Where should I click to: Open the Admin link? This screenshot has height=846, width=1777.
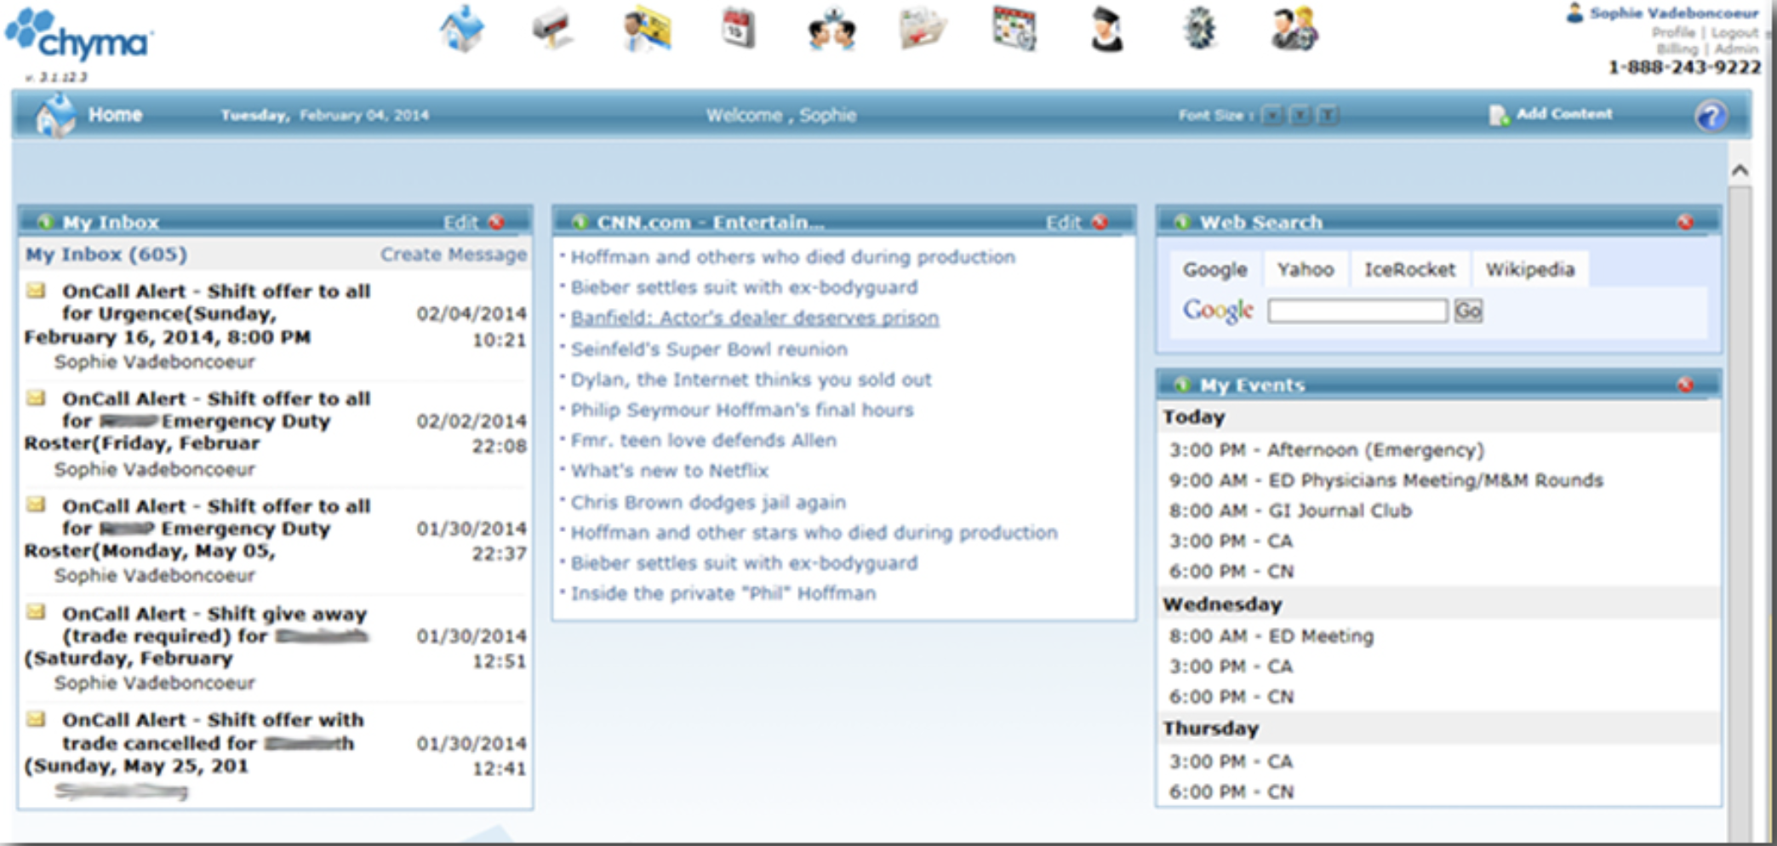pyautogui.click(x=1736, y=49)
